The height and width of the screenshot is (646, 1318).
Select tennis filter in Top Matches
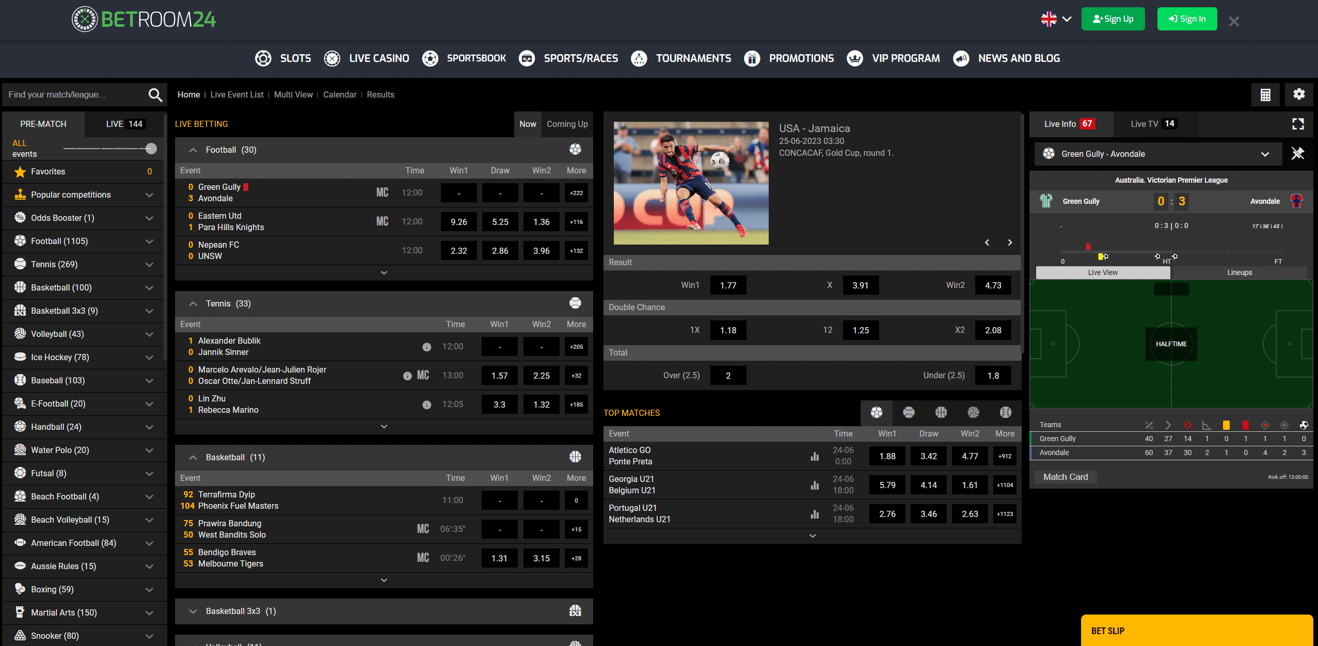[x=909, y=412]
